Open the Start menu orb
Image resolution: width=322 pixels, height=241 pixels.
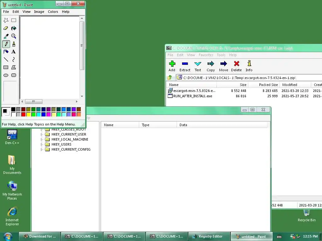tap(8, 237)
